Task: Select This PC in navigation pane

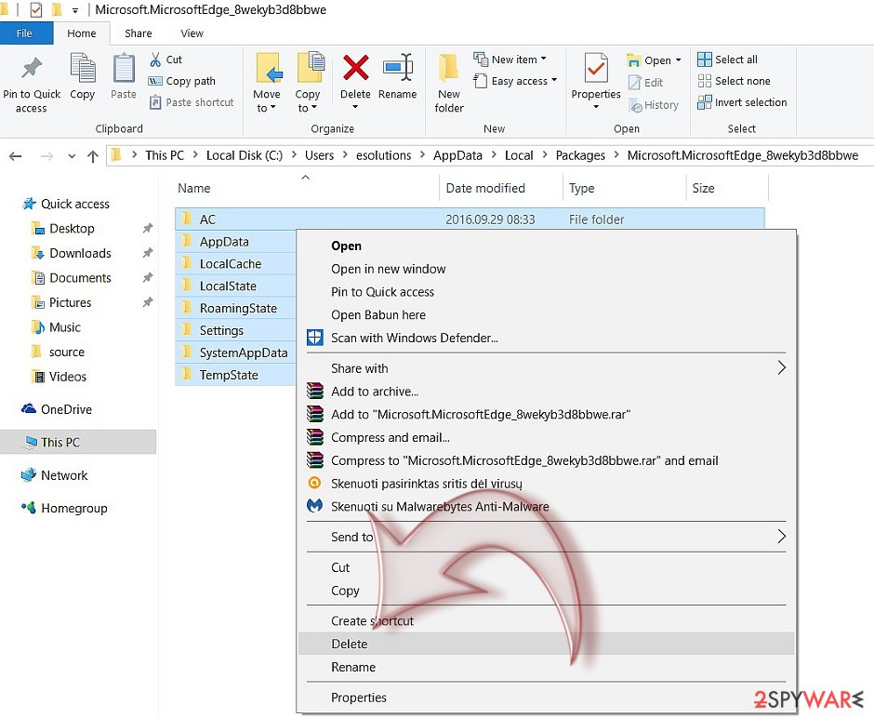Action: [78, 442]
